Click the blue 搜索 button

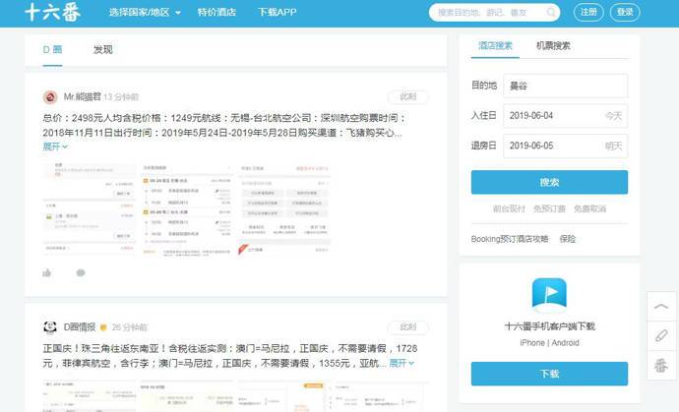pyautogui.click(x=549, y=182)
